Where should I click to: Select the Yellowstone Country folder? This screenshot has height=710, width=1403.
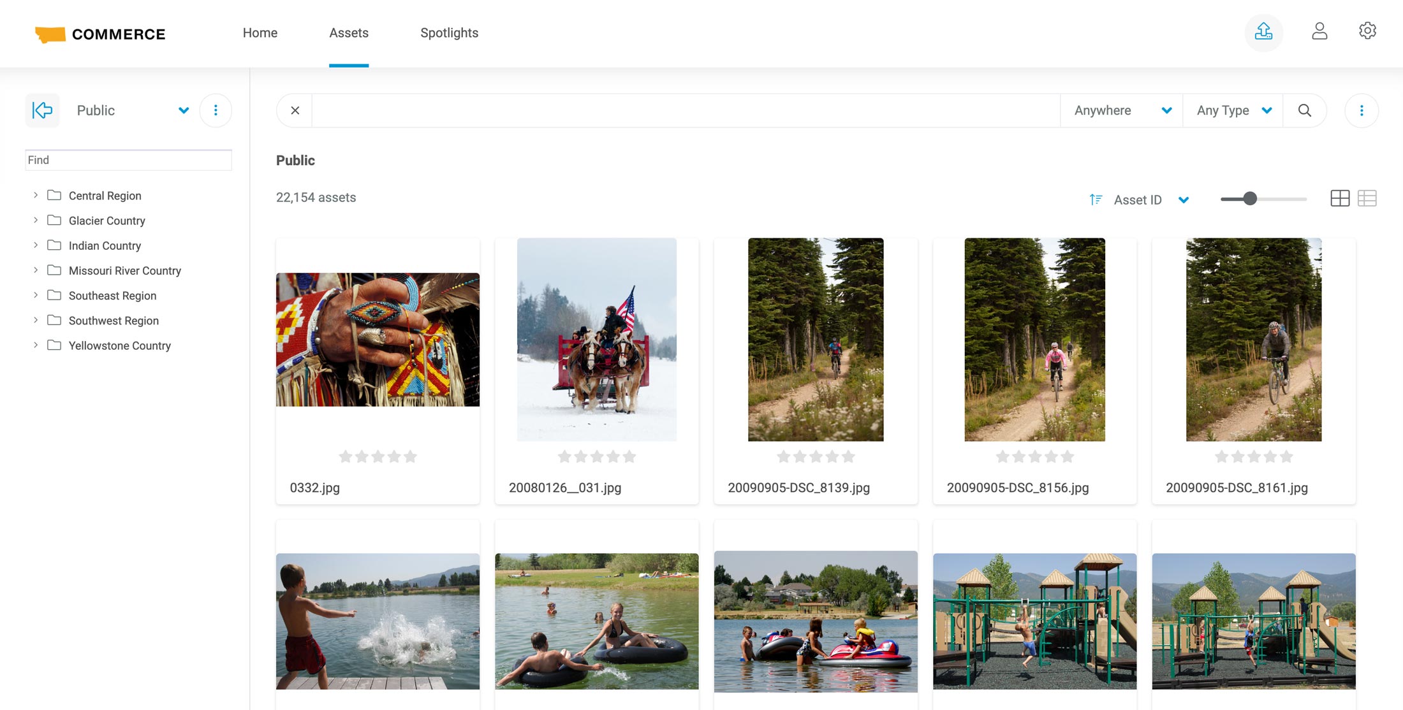coord(119,345)
